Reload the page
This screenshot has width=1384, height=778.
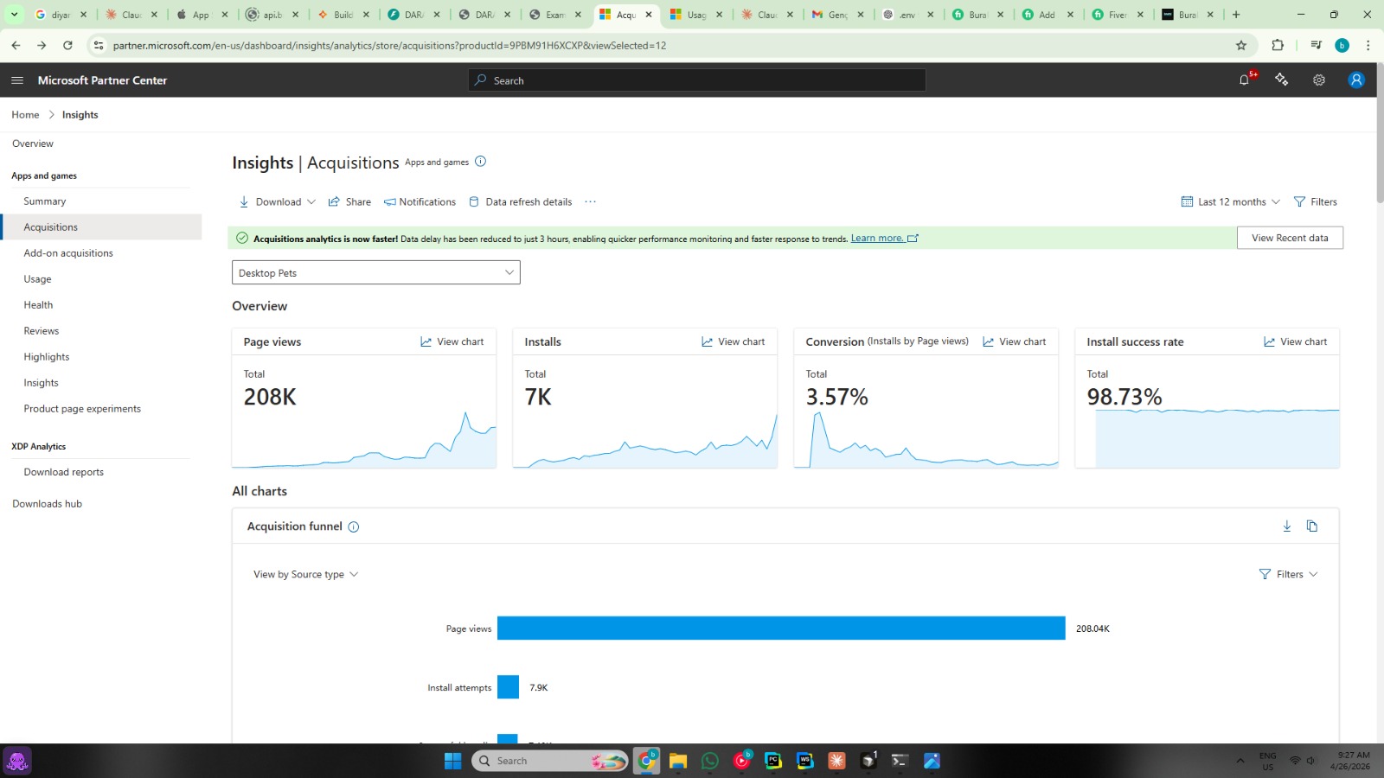pos(67,46)
